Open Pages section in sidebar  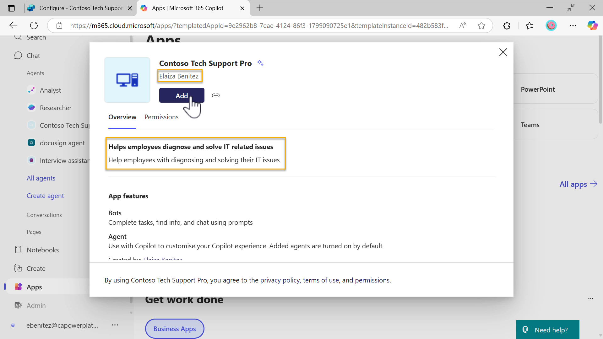coord(34,232)
